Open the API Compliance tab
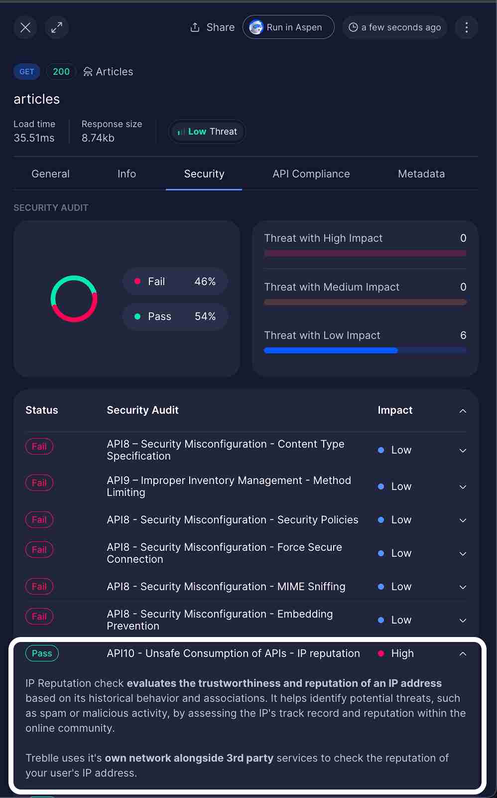Viewport: 497px width, 798px height. pos(311,174)
